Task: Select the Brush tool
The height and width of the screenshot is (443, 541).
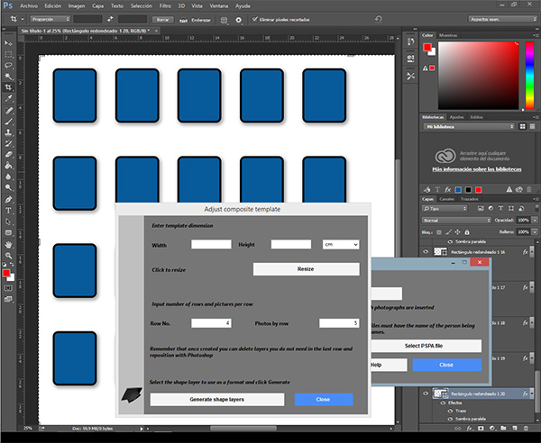Action: 8,122
